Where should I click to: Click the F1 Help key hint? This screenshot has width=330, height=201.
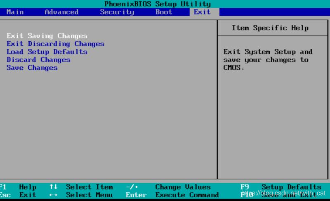click(18, 187)
